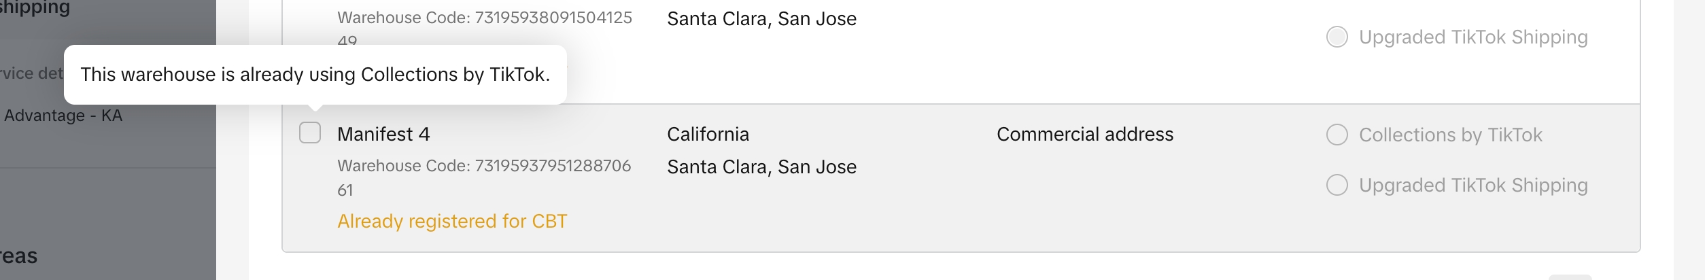Click the partially visible areas heading in sidebar

19,256
